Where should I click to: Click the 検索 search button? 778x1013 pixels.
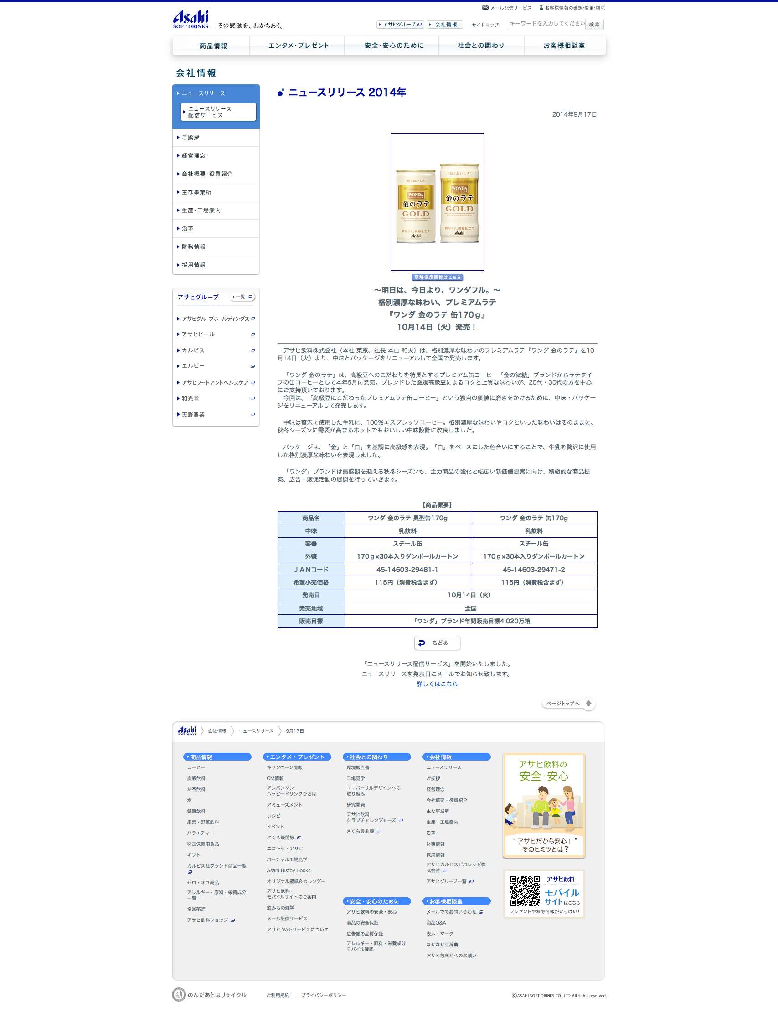[594, 25]
